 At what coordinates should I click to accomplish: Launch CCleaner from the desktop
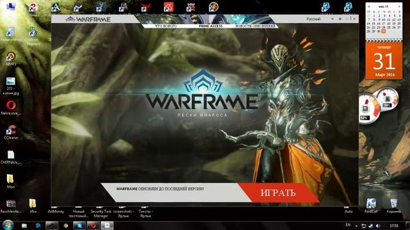11,132
